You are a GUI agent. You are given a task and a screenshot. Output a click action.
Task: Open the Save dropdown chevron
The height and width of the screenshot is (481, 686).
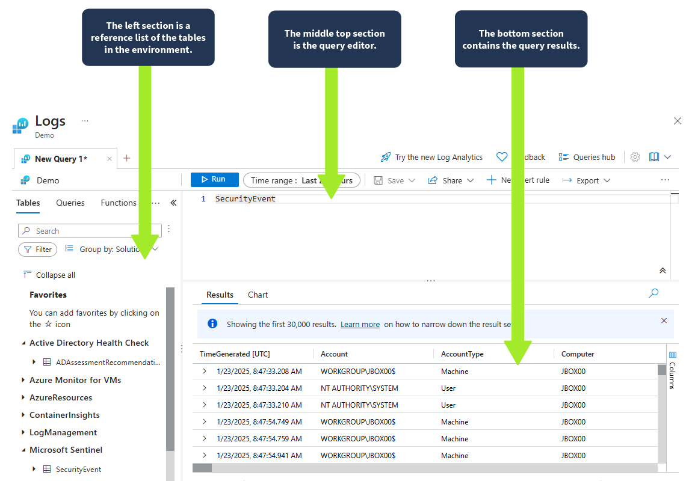[x=412, y=180]
